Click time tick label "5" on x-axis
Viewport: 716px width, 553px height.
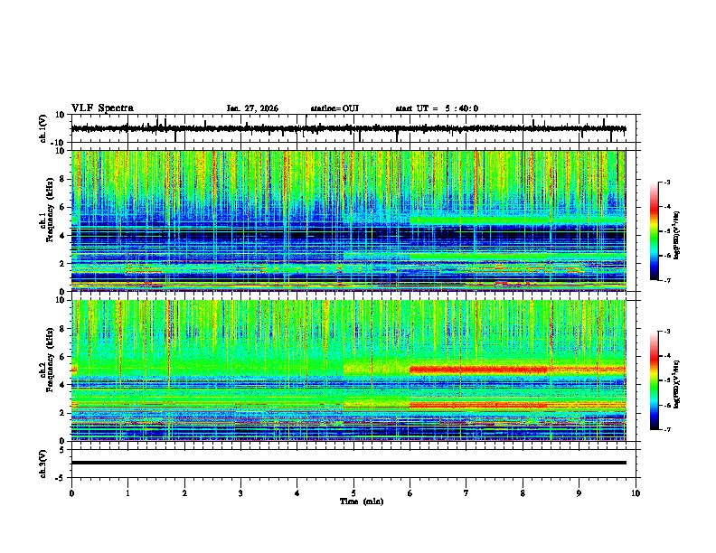tap(353, 493)
